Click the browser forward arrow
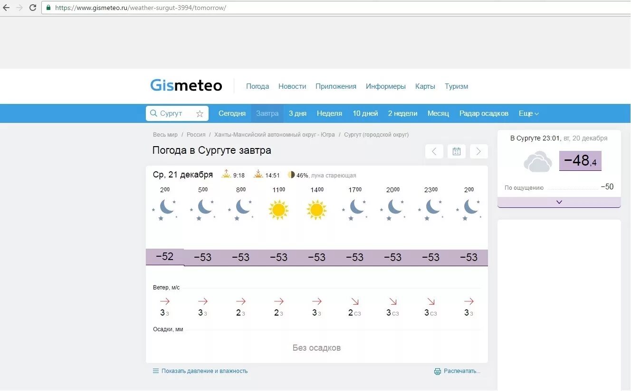Image resolution: width=631 pixels, height=391 pixels. pos(19,8)
